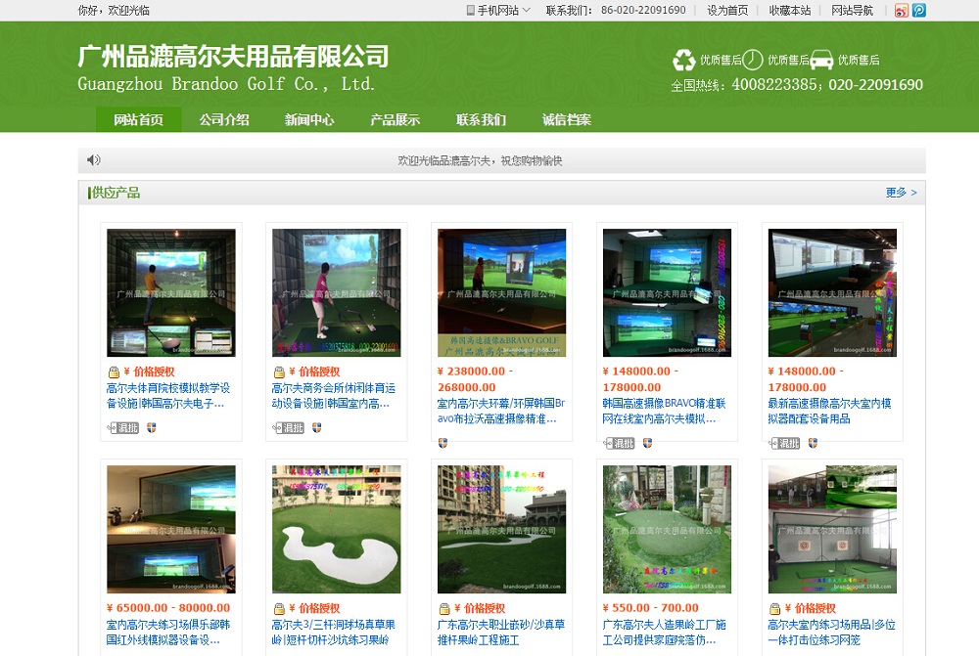
Task: Open 室内高尔夫环幕/环屏韩国Bravo product link
Action: (500, 411)
